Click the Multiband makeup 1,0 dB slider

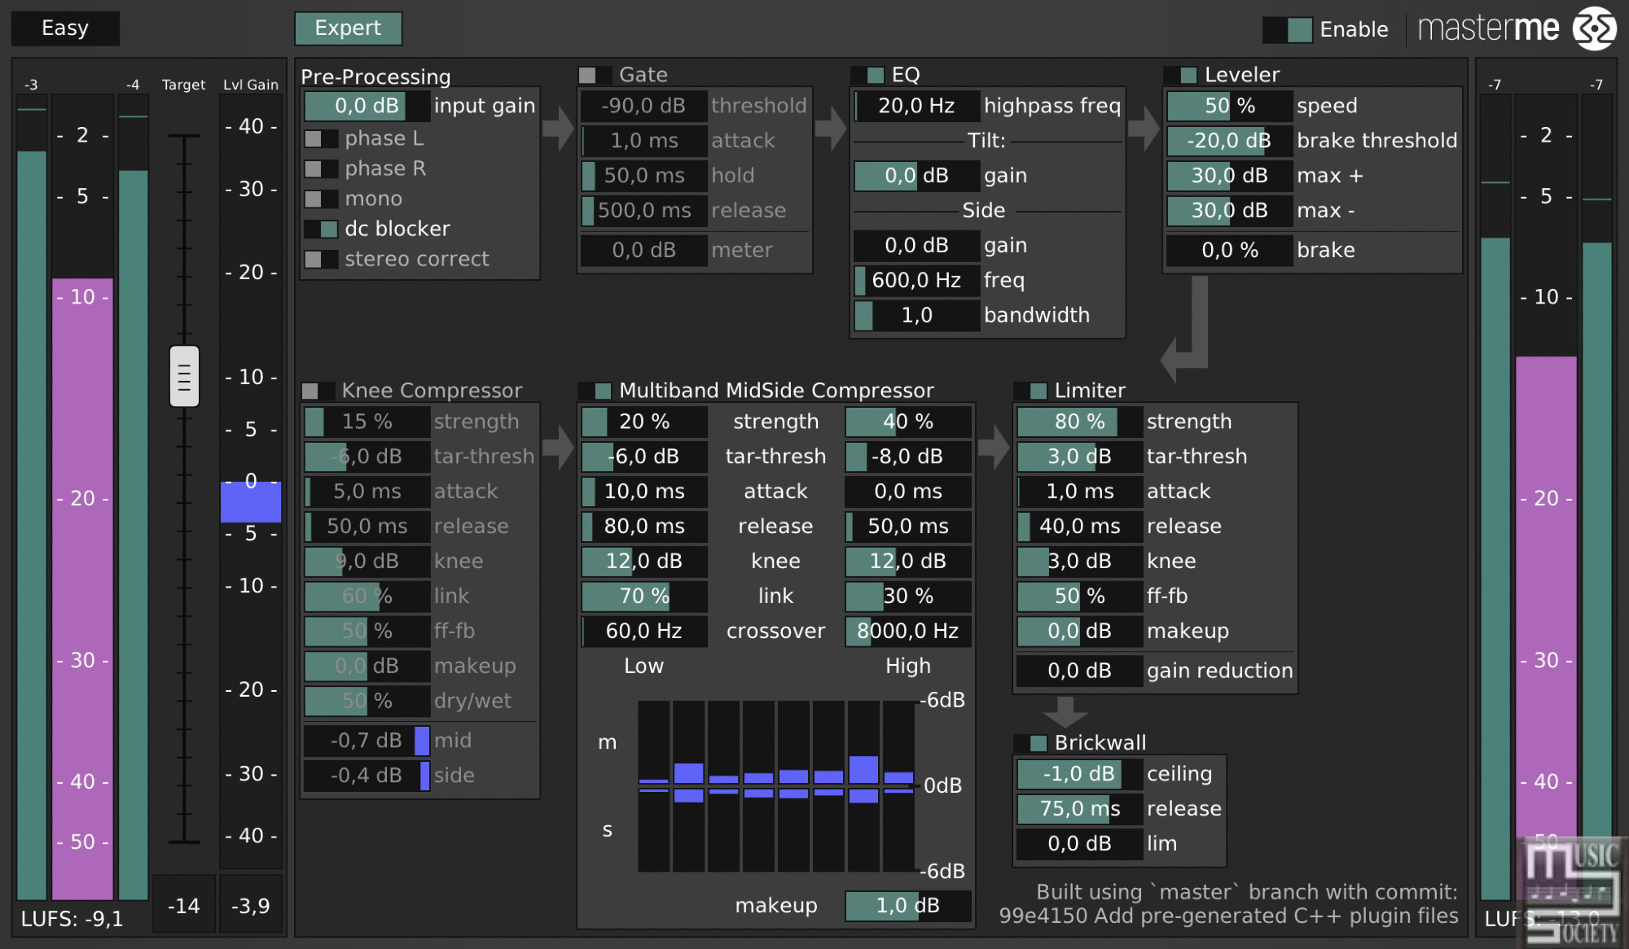coord(908,906)
